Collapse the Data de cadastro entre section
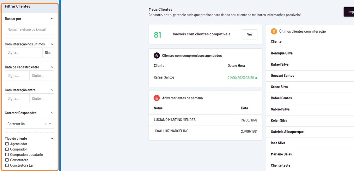354x171 pixels. [52, 67]
